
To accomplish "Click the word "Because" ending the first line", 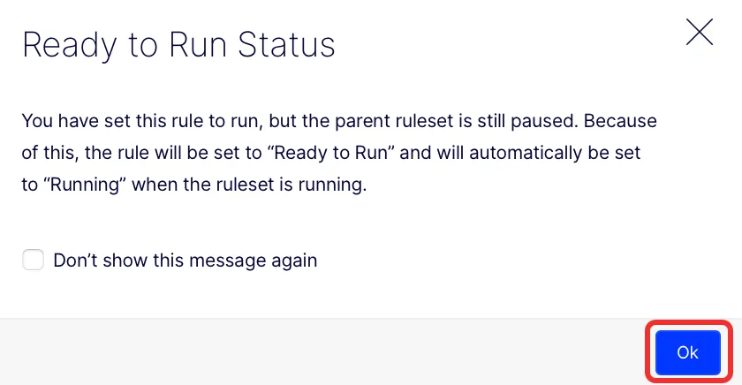I will click(x=620, y=121).
